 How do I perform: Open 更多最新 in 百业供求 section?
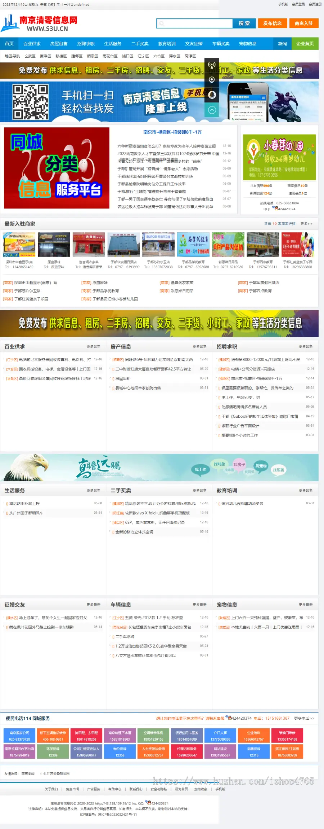coord(94,346)
